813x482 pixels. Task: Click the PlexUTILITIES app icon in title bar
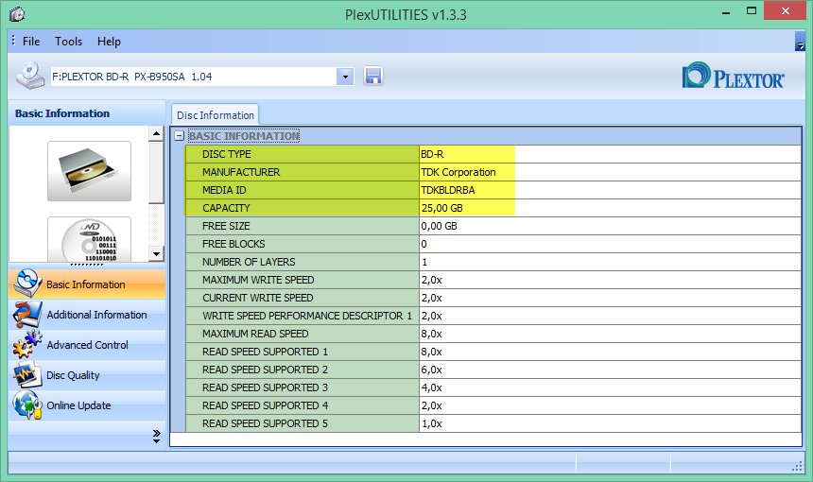[17, 14]
